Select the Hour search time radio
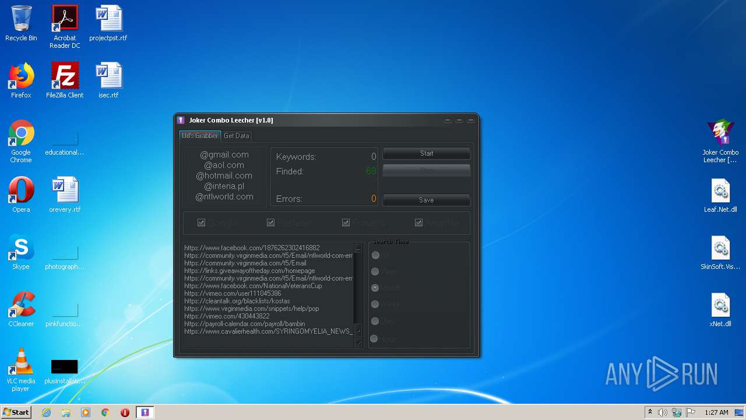The image size is (746, 420). click(x=374, y=338)
